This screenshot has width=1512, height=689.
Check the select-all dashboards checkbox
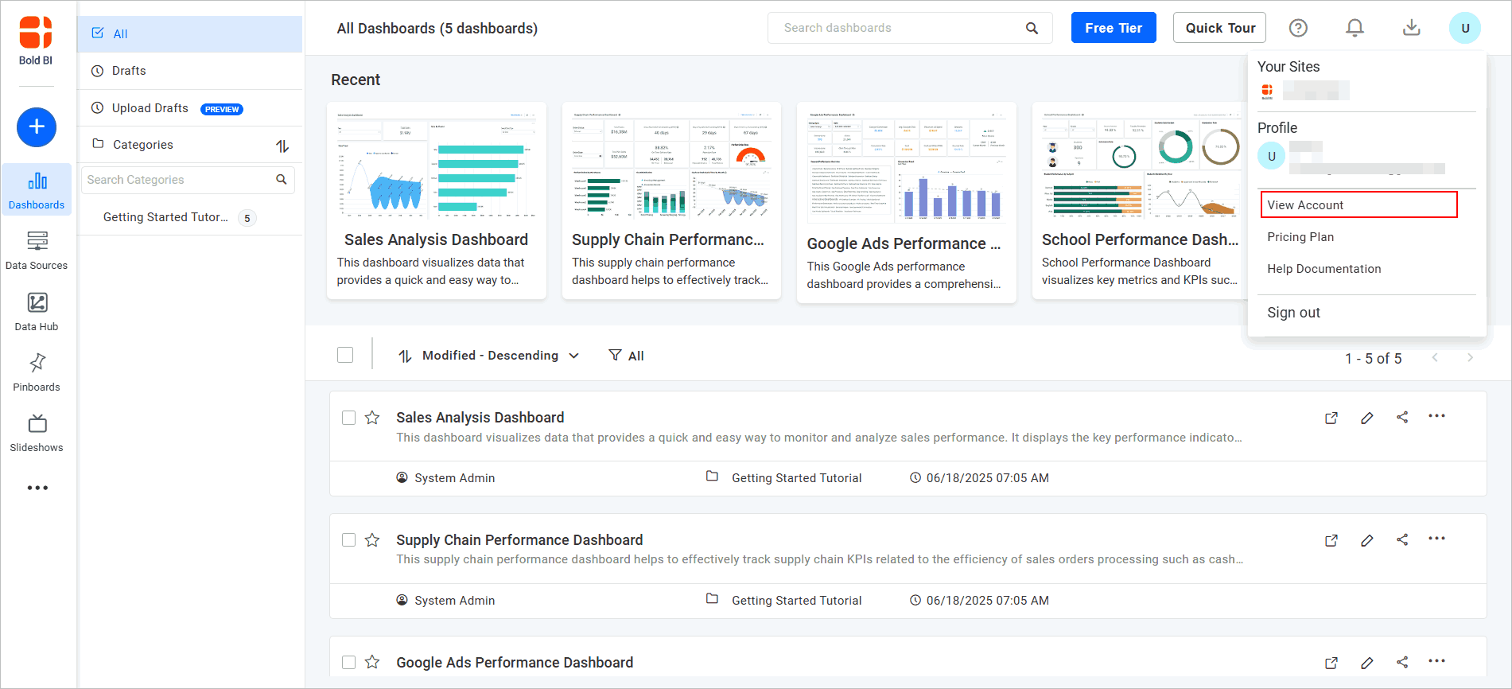345,355
